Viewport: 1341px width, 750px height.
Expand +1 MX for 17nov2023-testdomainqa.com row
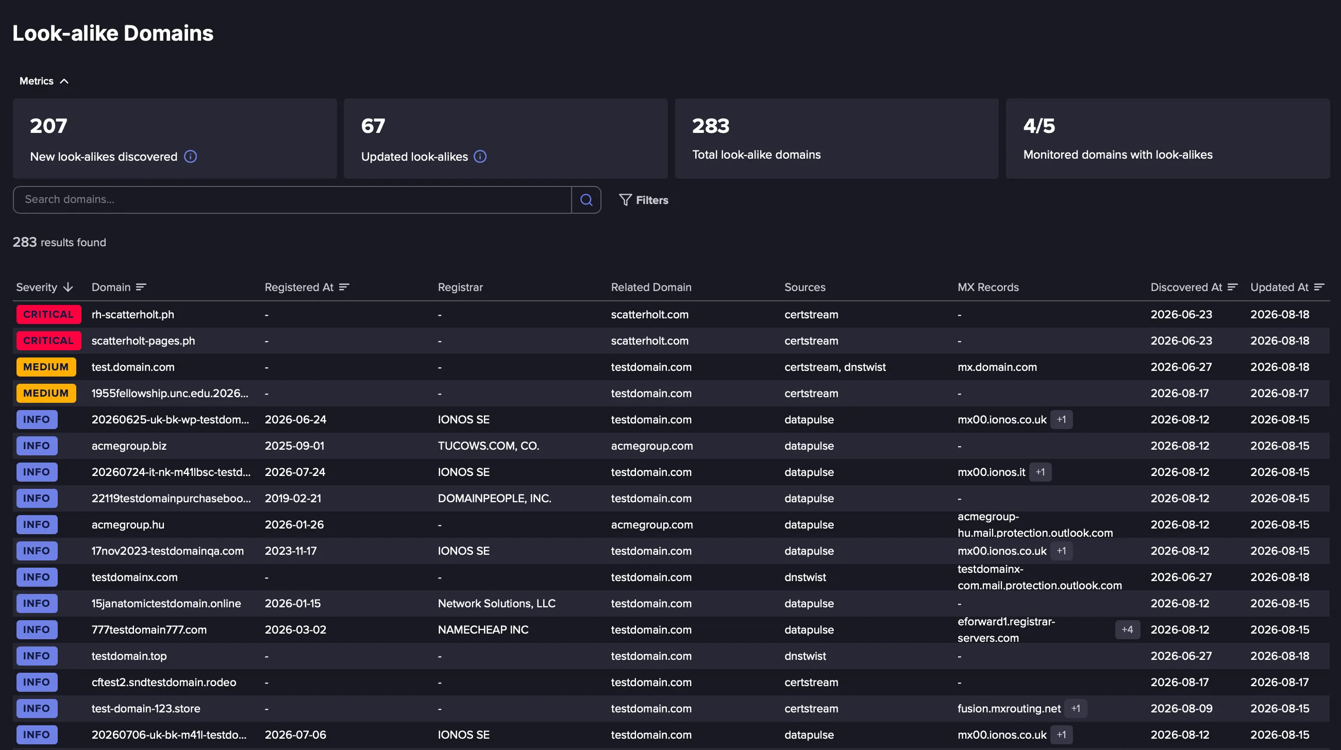pos(1062,551)
